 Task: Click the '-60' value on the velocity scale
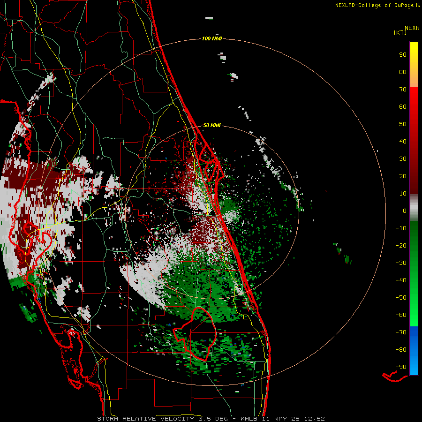pyautogui.click(x=401, y=315)
